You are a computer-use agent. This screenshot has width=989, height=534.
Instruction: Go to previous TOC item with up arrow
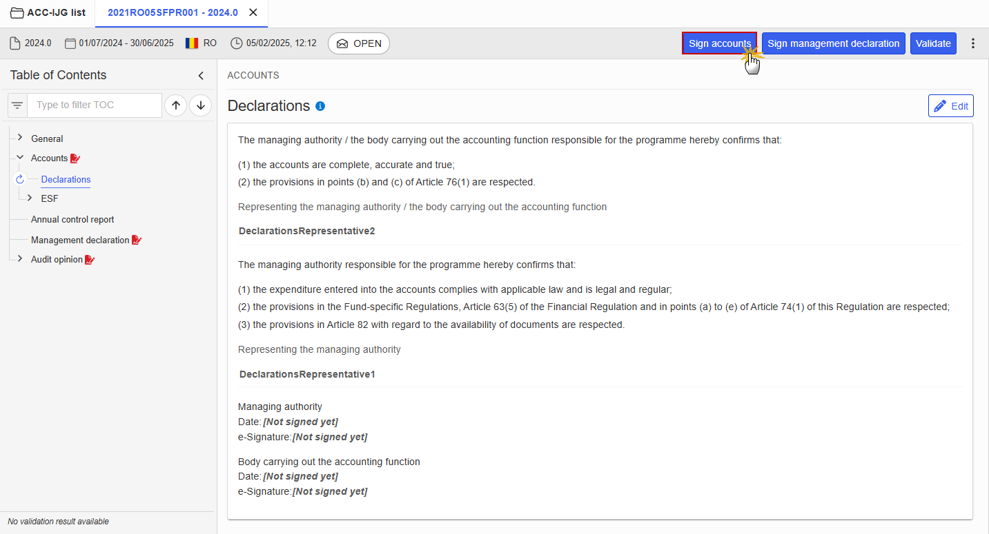(176, 105)
